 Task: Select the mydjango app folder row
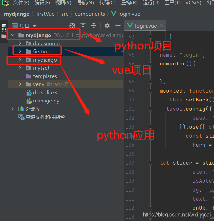coord(66,60)
